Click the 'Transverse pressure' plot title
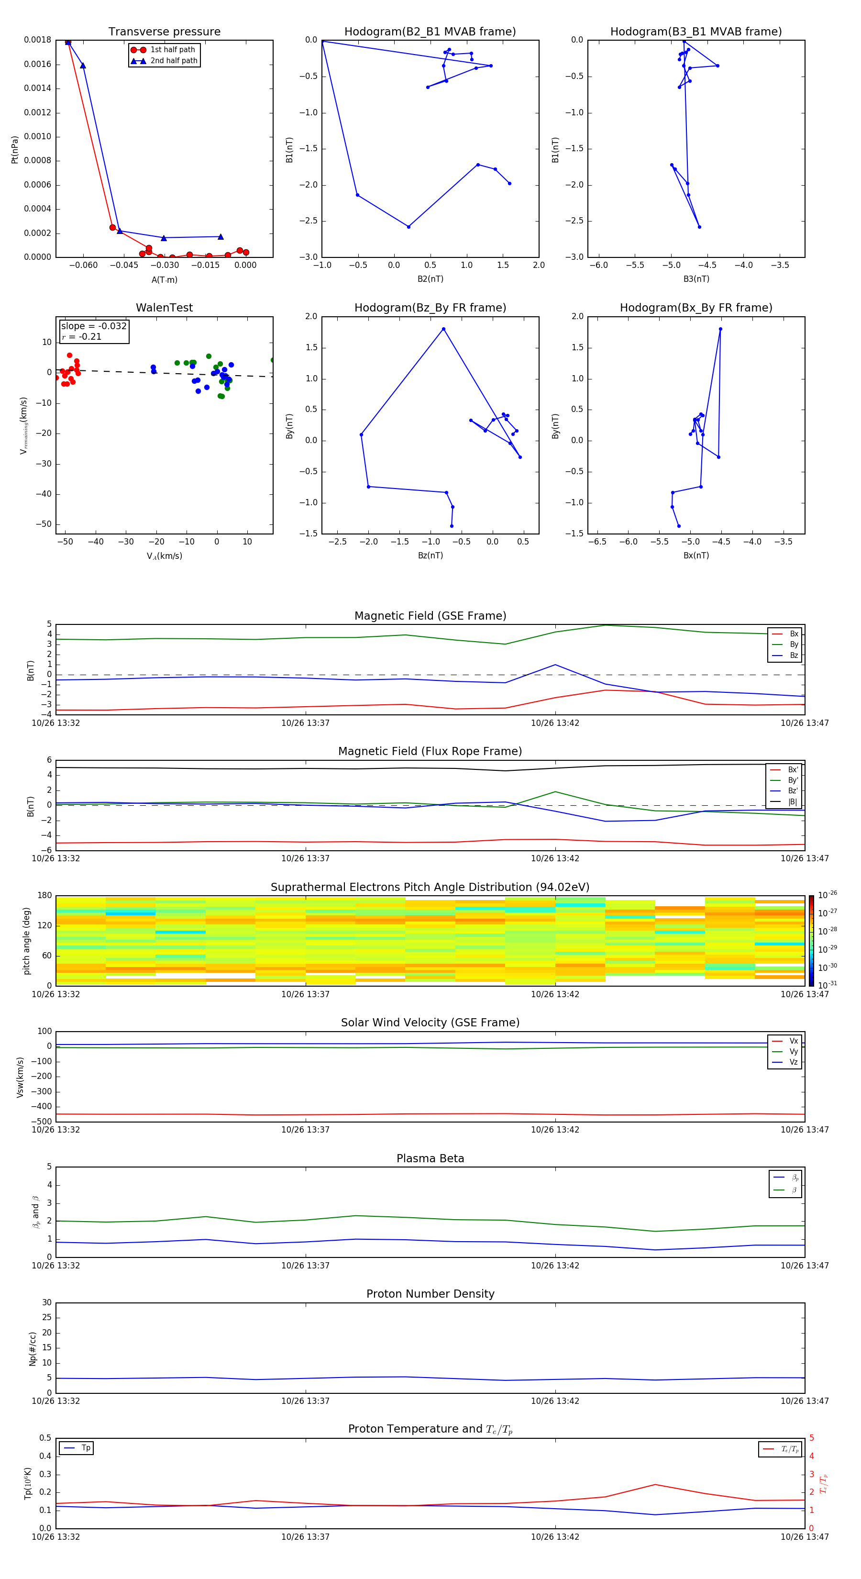Viewport: 861px width, 1579px height. click(164, 32)
